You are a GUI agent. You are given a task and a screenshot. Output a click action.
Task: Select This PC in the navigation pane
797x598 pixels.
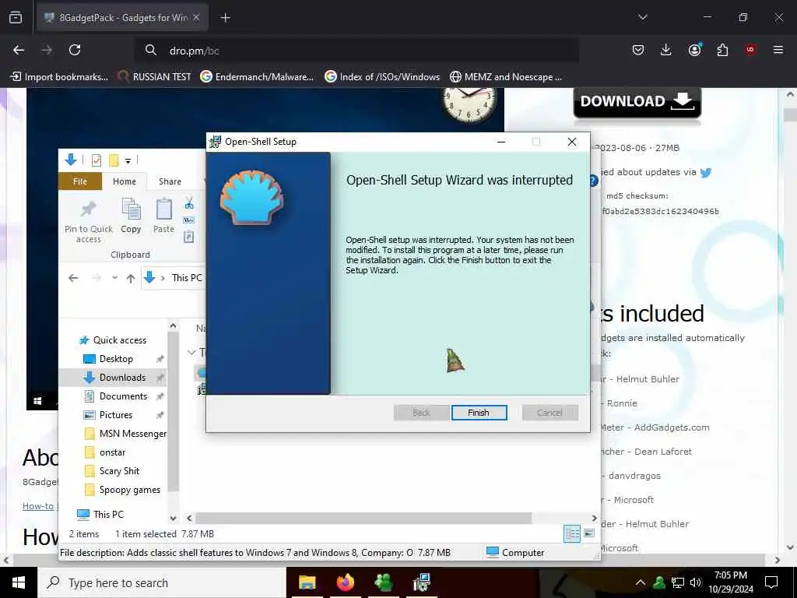[100, 514]
